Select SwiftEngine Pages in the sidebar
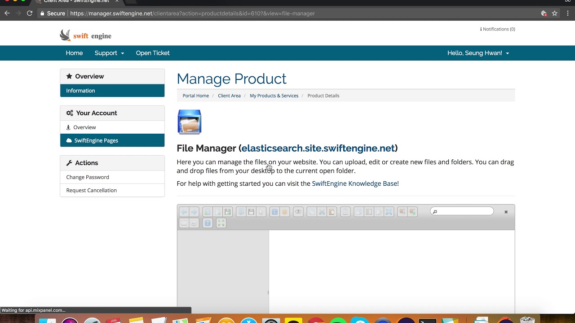The image size is (575, 323). point(112,140)
